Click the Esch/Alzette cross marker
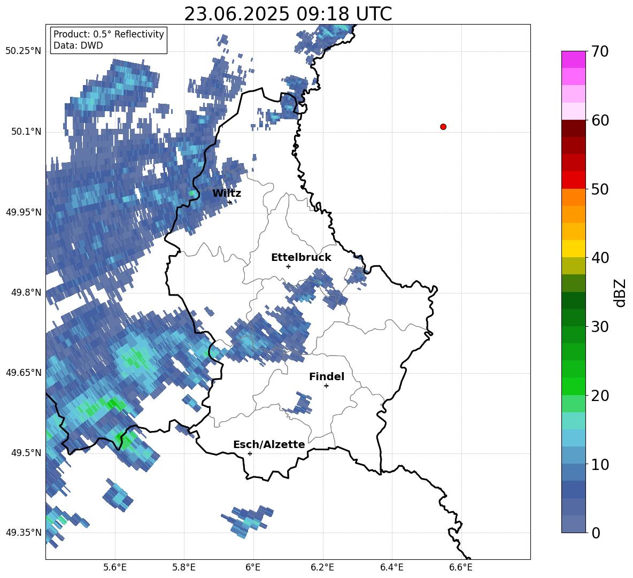Screen dimensions: 633x578 click(250, 453)
